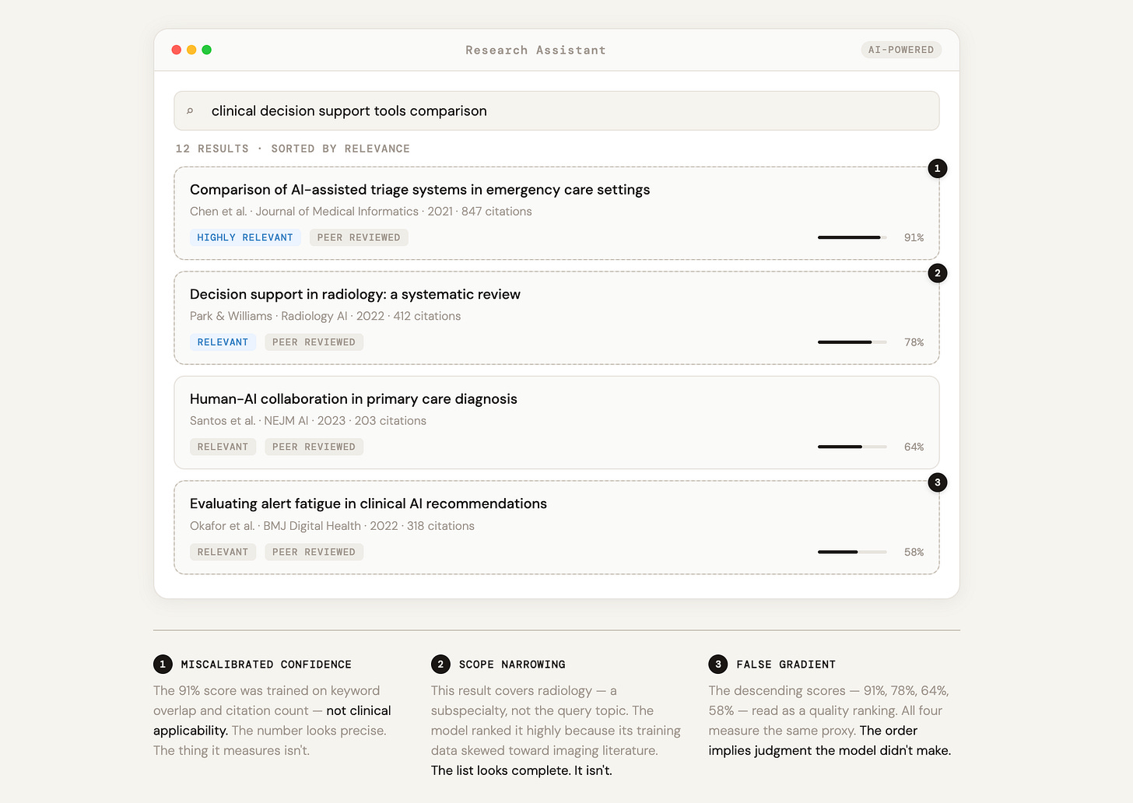Click the blue RELEVANT tag on radiology result
Viewport: 1133px width, 803px height.
coord(223,342)
